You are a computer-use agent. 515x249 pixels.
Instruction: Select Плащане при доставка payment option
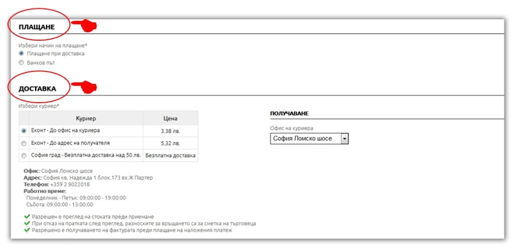click(21, 53)
